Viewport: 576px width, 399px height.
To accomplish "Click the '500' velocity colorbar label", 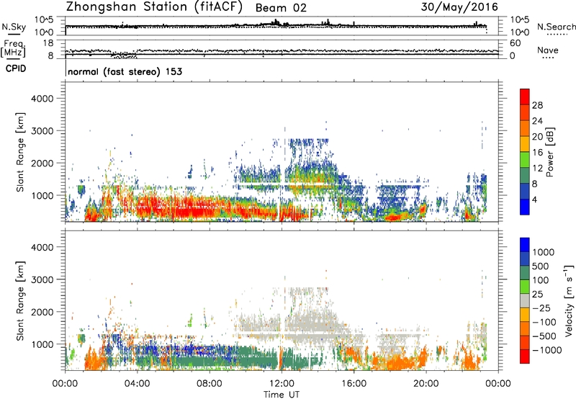I will click(x=541, y=266).
